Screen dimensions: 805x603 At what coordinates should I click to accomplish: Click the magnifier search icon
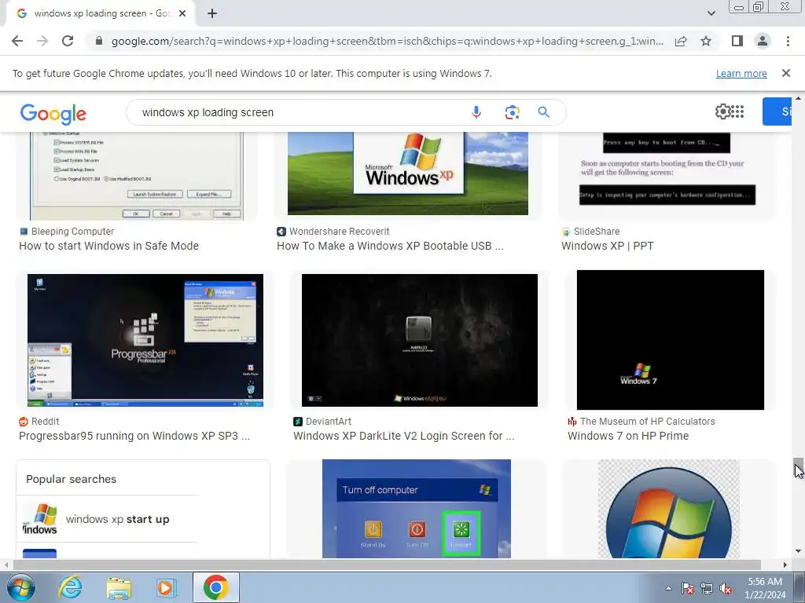coord(544,111)
